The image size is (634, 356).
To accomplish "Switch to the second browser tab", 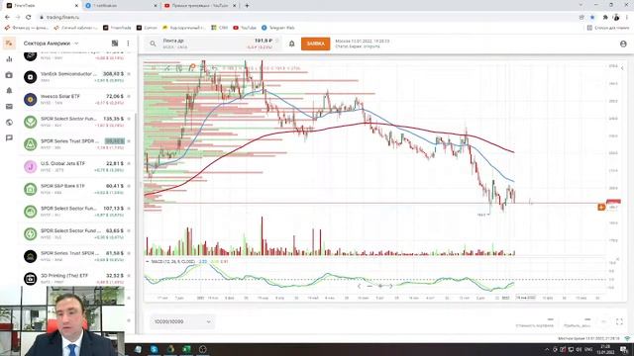I will click(x=121, y=6).
